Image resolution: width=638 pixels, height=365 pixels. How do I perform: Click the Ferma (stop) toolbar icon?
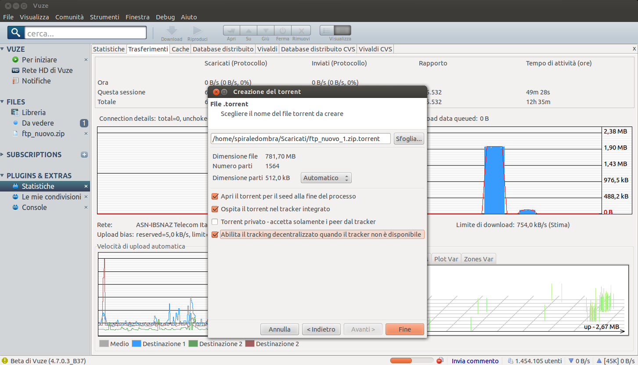[x=283, y=31]
